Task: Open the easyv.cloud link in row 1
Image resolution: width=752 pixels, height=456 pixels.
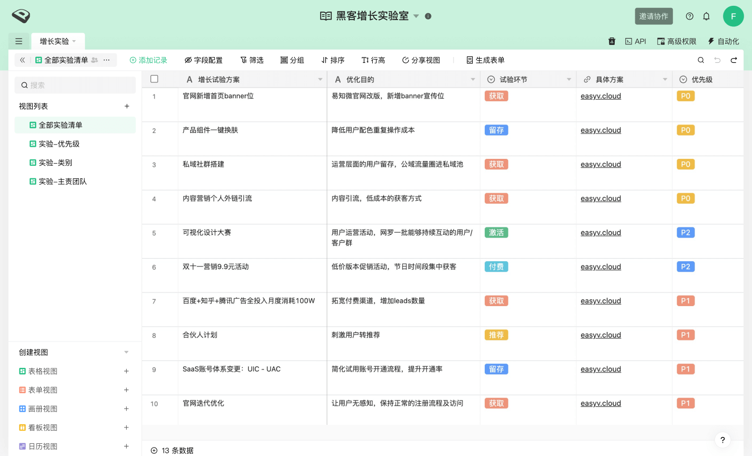Action: click(600, 96)
